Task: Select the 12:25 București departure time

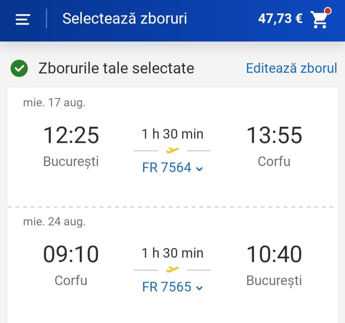Action: click(71, 135)
